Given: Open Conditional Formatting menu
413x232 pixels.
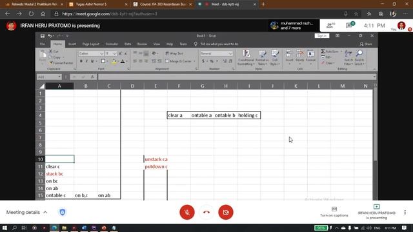Looking at the screenshot, I should 246,57.
